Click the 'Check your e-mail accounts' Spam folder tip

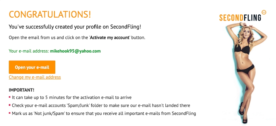[101, 105]
